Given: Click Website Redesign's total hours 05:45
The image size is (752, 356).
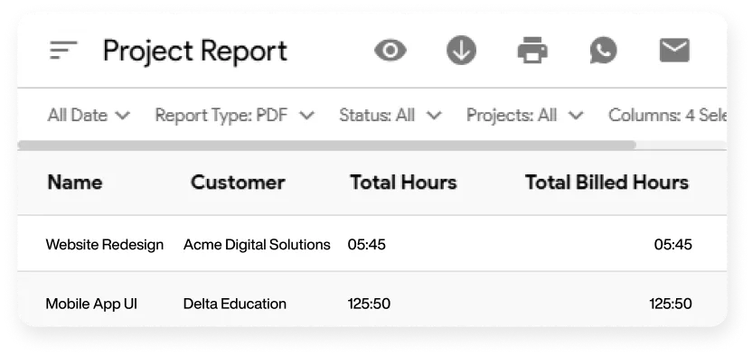Looking at the screenshot, I should (x=366, y=245).
